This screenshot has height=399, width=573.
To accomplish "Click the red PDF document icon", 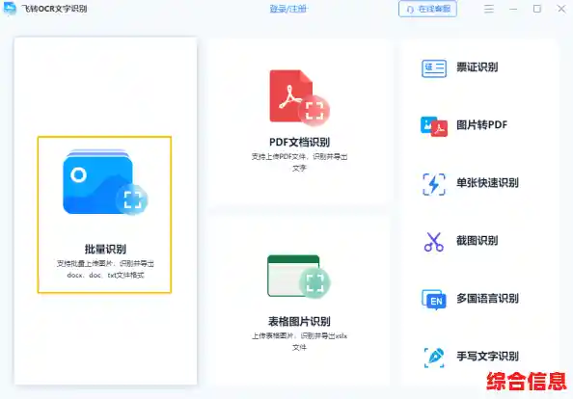I will 300,97.
